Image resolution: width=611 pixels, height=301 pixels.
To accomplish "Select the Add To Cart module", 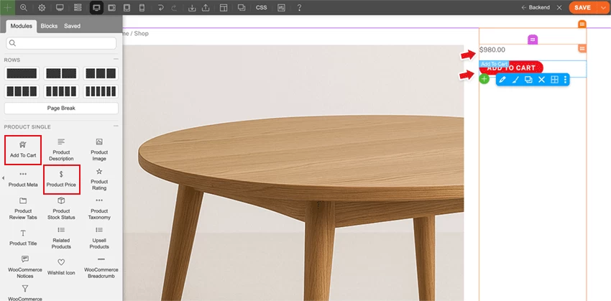I will tap(23, 150).
